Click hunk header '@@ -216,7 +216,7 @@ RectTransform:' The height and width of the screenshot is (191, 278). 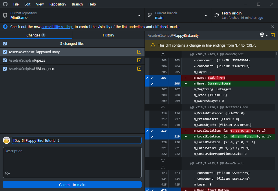click(220, 107)
